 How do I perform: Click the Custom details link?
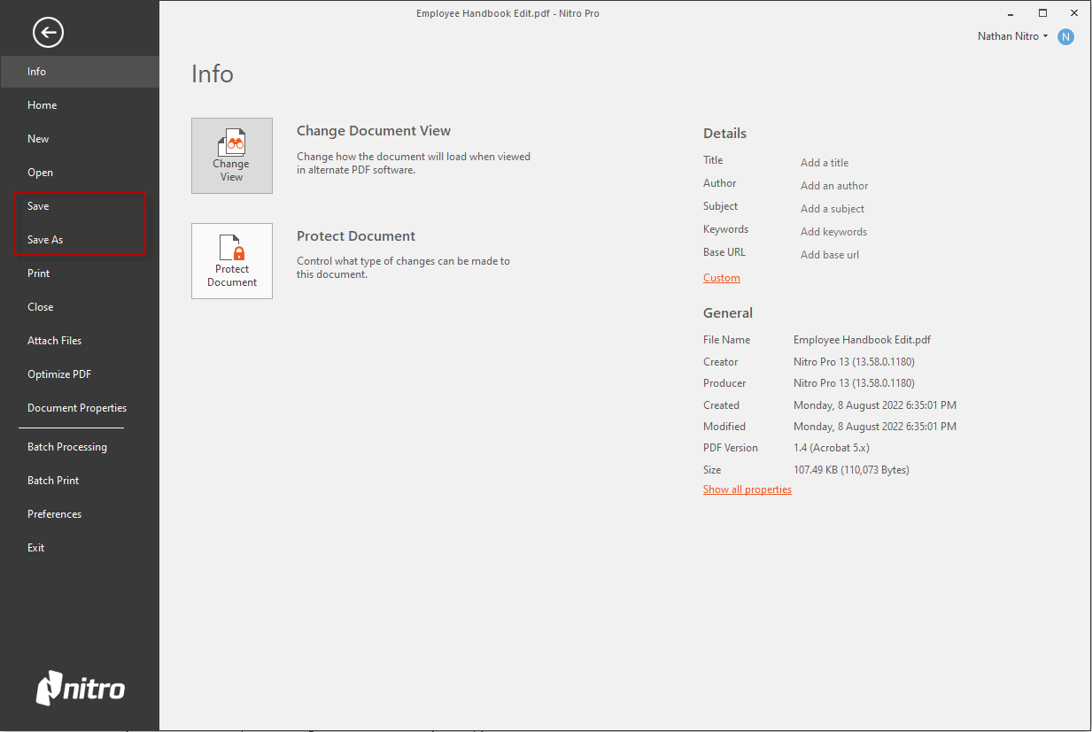[x=721, y=278]
